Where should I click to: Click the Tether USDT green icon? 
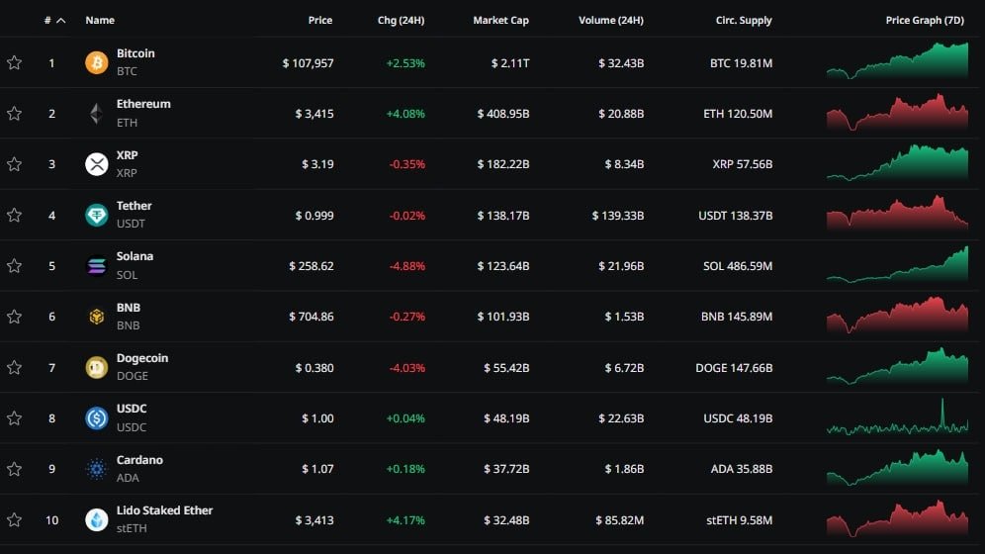pyautogui.click(x=96, y=215)
